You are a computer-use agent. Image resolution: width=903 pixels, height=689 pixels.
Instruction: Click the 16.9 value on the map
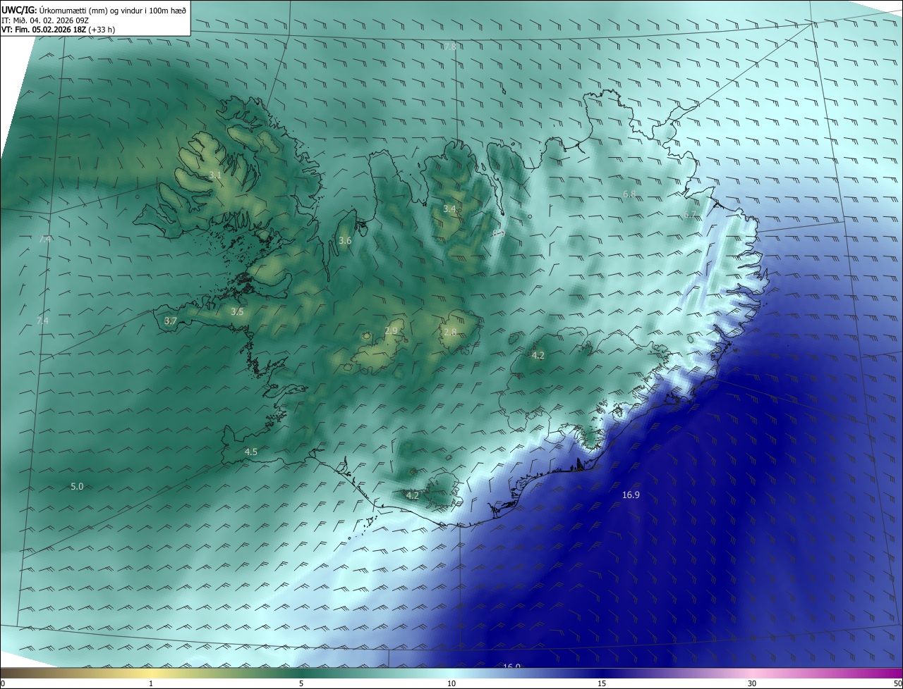[631, 495]
